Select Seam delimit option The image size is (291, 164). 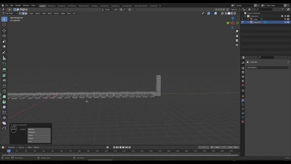39,135
